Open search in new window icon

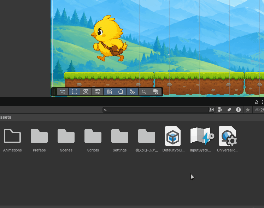point(211,110)
